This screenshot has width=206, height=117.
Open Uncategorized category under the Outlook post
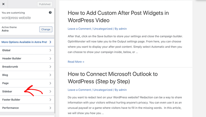click(103, 90)
